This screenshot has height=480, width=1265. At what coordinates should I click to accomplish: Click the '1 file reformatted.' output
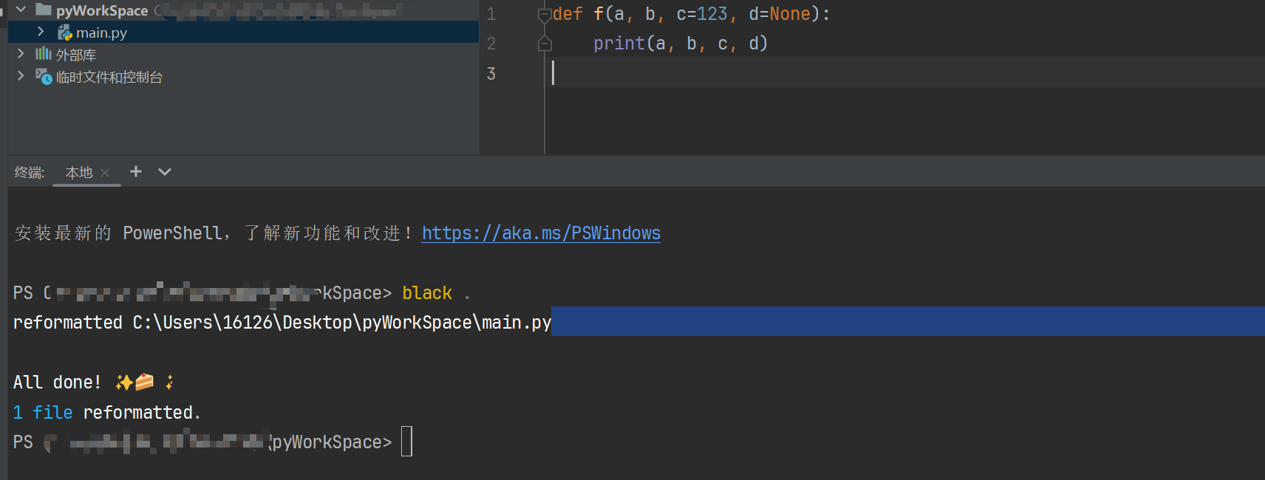(106, 412)
